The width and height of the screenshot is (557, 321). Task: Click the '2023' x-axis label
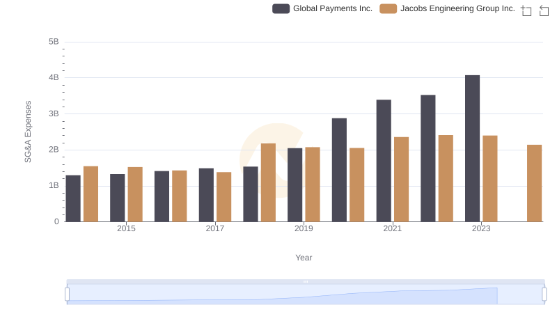(x=481, y=228)
